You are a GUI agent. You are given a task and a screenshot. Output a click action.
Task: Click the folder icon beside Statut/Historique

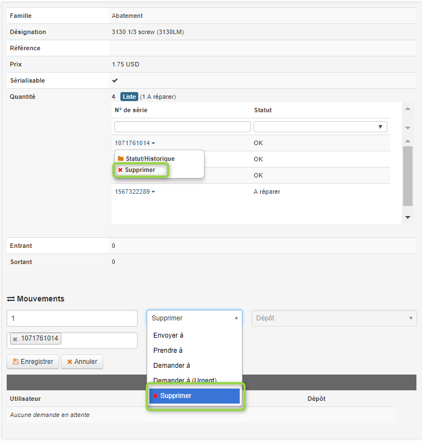[x=121, y=159]
